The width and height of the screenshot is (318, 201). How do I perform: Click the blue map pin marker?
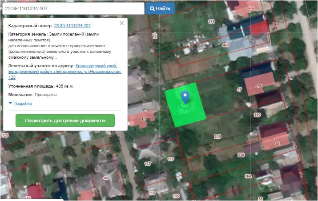pyautogui.click(x=185, y=96)
